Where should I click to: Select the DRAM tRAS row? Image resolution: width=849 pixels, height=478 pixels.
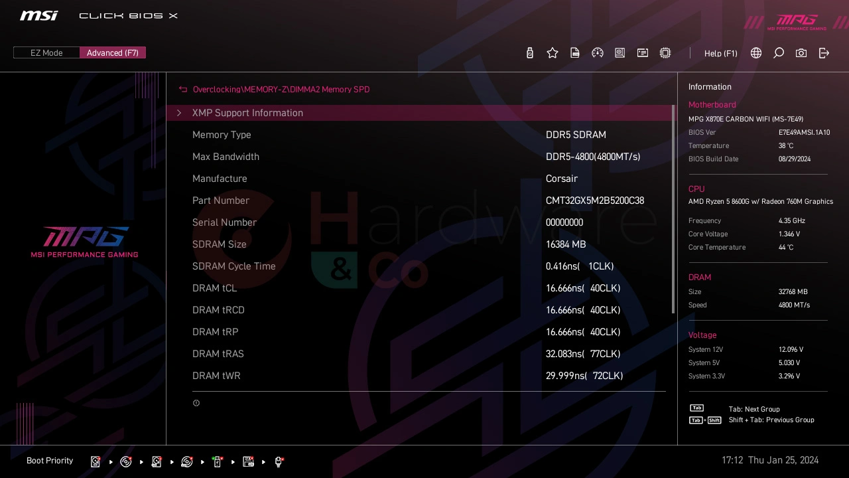[419, 354]
